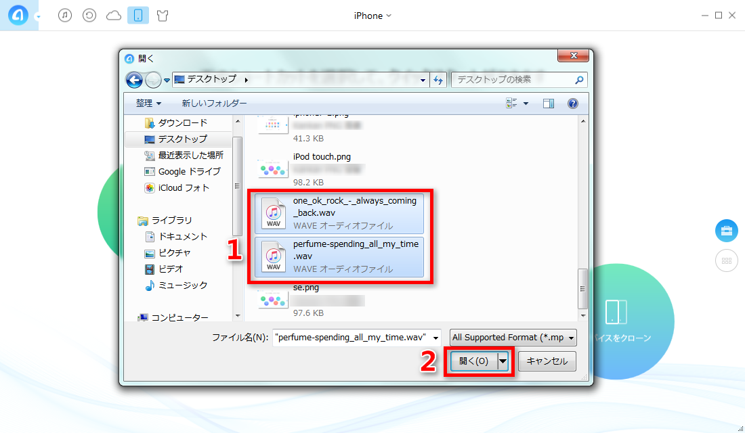Select コンピューター in navigation tree
Image resolution: width=745 pixels, height=433 pixels.
point(173,317)
